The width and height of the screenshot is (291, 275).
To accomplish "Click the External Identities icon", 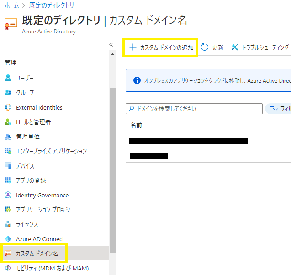I will click(8, 107).
